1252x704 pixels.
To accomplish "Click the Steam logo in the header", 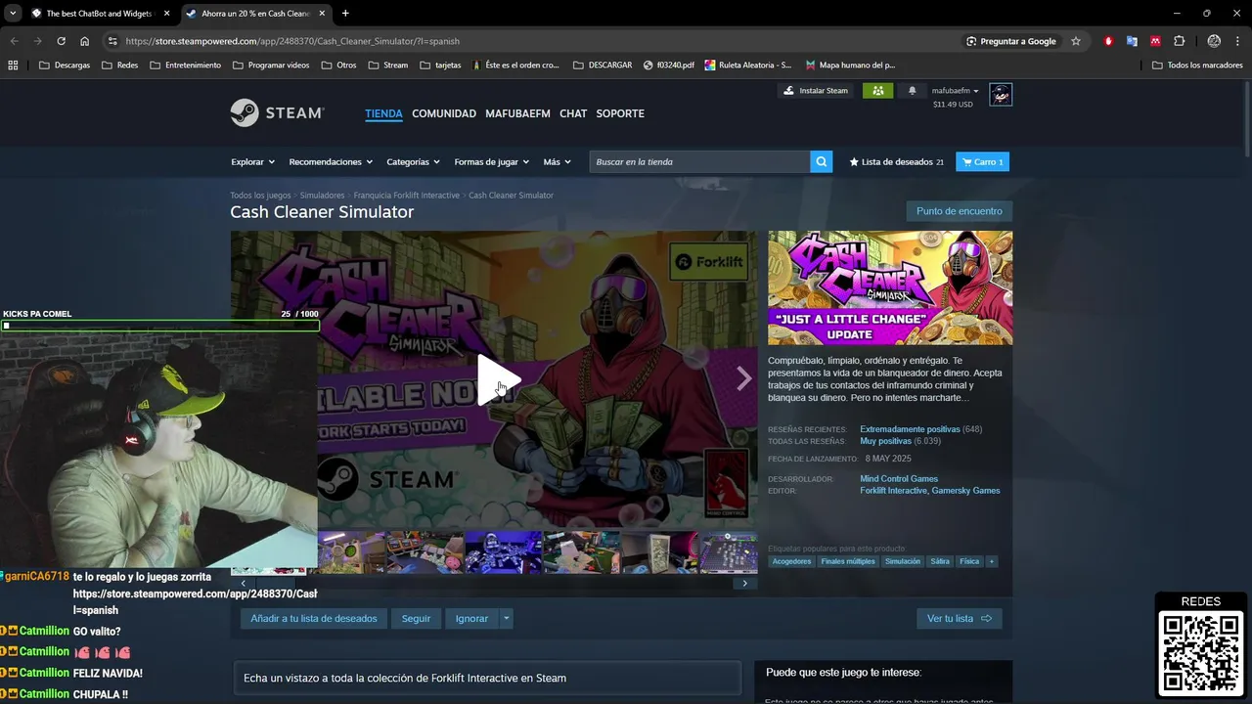I will click(x=277, y=112).
